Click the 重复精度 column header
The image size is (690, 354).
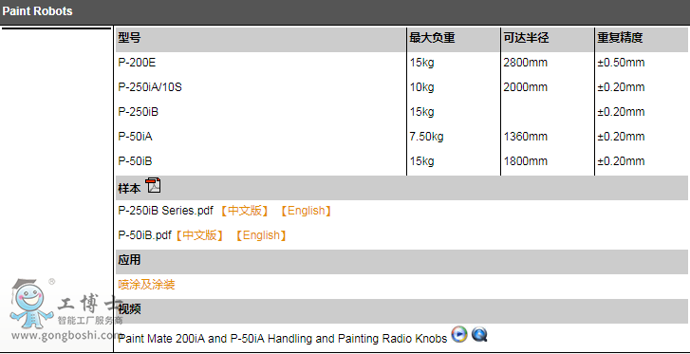click(620, 38)
